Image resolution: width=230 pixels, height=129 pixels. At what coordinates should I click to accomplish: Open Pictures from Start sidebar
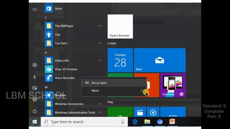(34, 88)
